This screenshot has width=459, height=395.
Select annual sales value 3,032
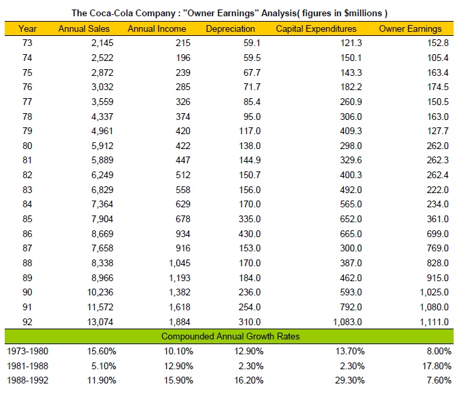(x=102, y=87)
